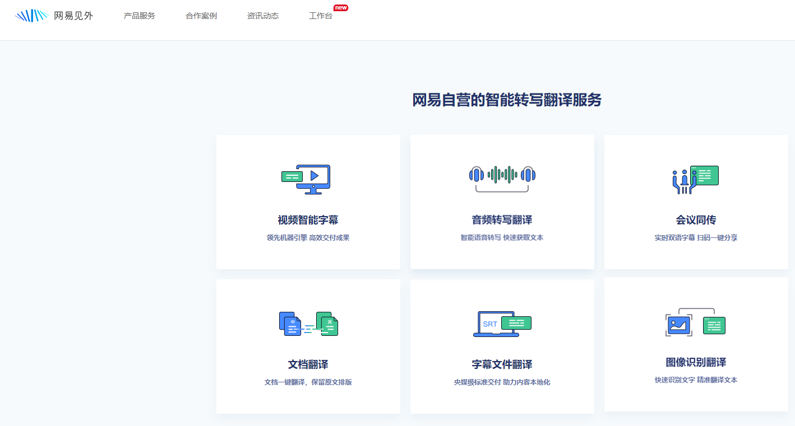Click the SRT subtitle laptop icon
This screenshot has width=795, height=426.
click(502, 324)
